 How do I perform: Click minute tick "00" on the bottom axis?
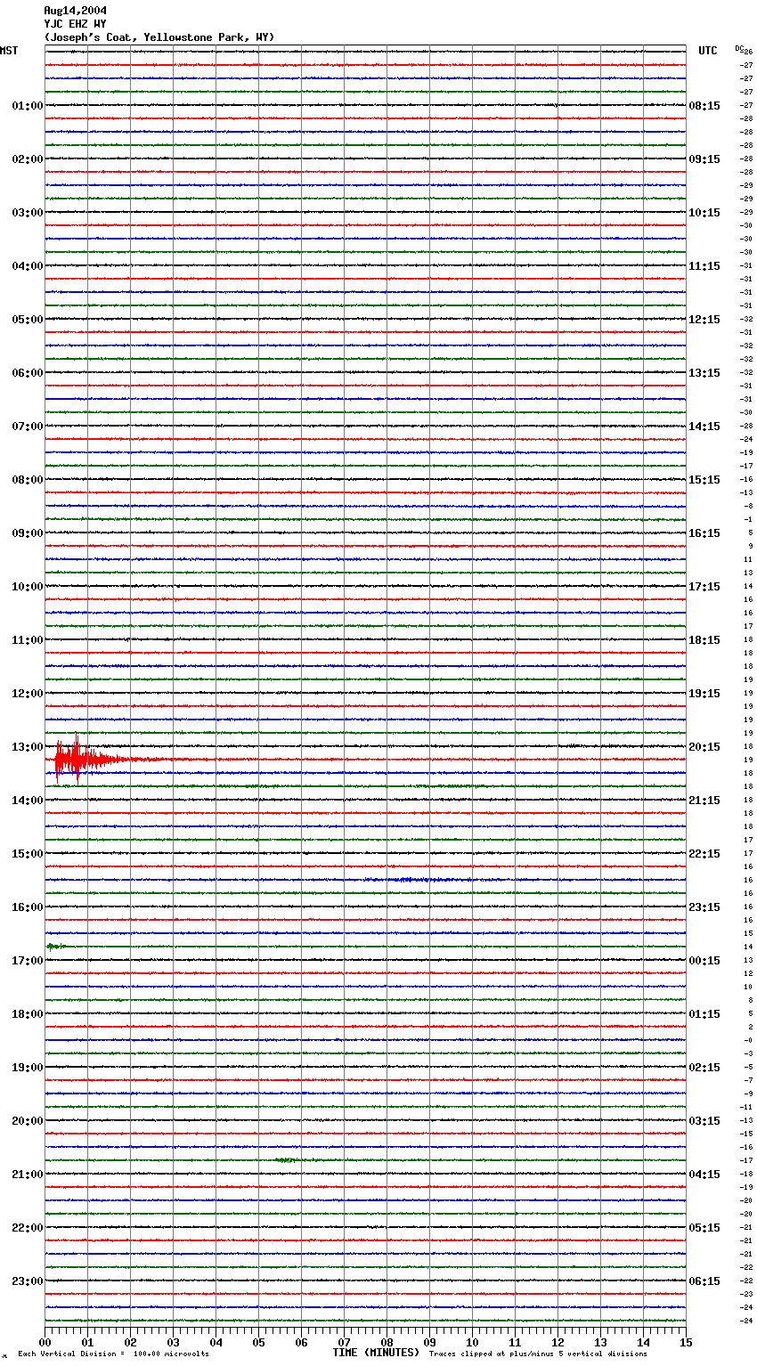[45, 1342]
